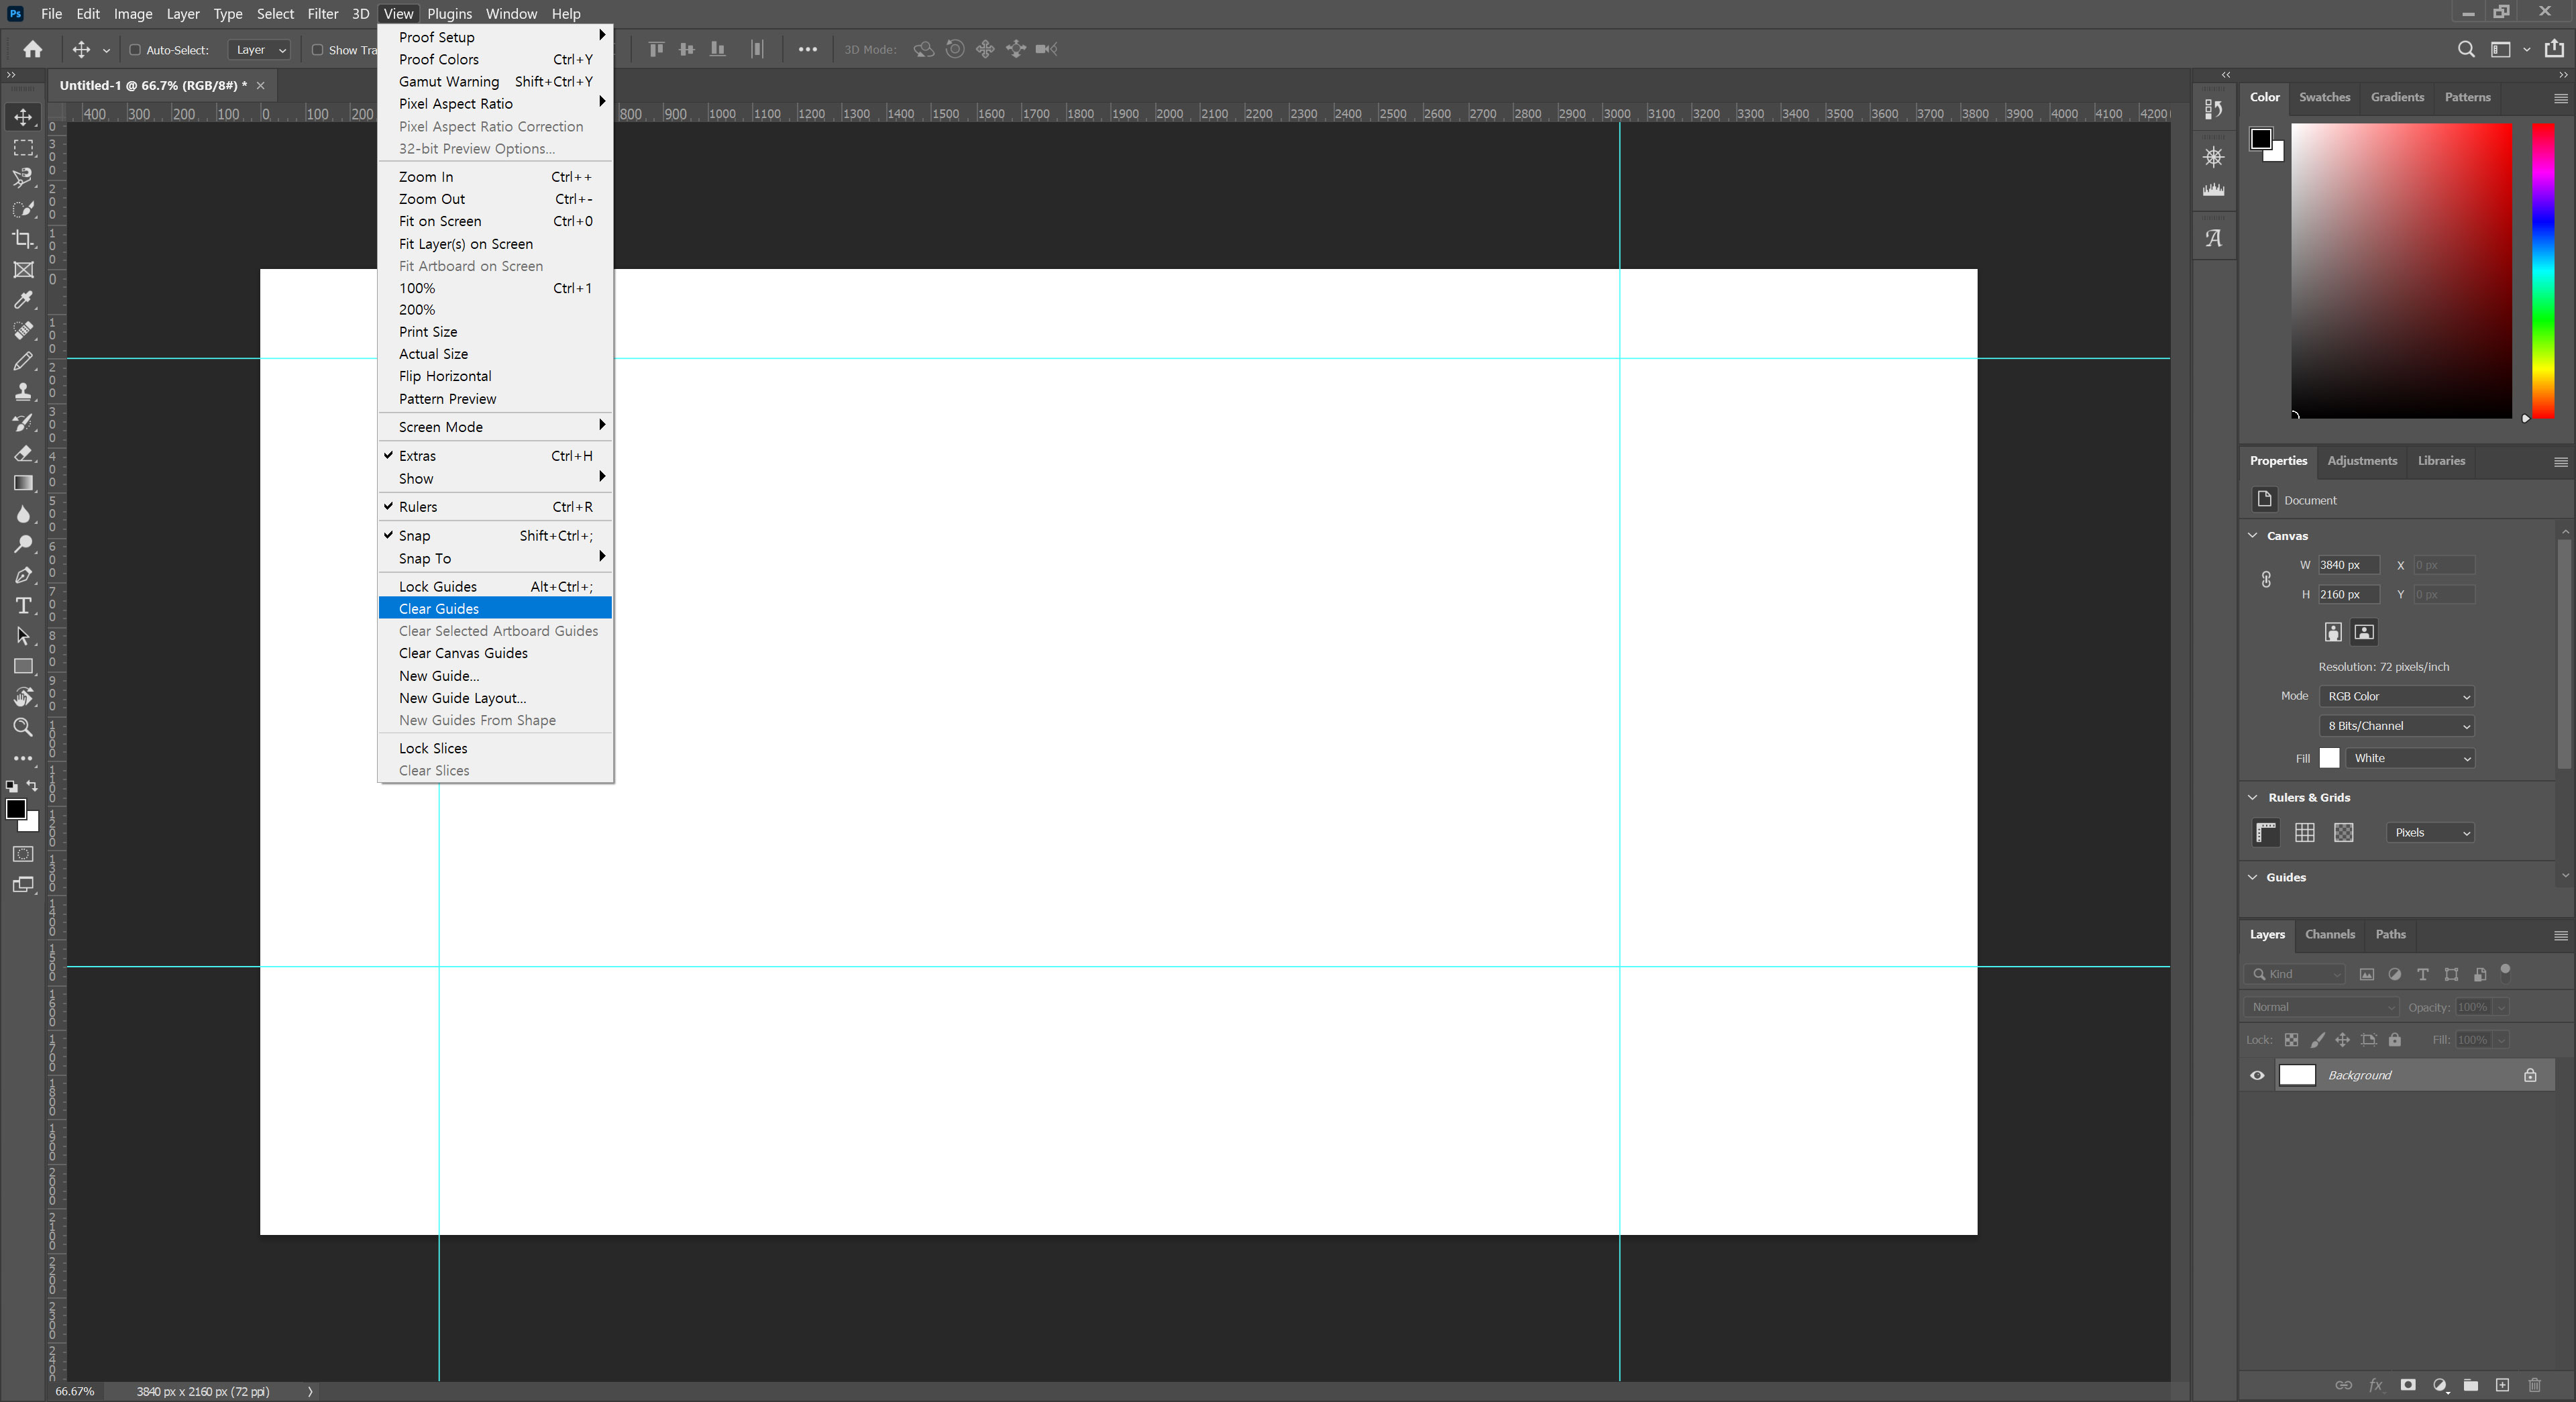Click the canvas Width input field
This screenshot has width=2576, height=1402.
(2347, 565)
